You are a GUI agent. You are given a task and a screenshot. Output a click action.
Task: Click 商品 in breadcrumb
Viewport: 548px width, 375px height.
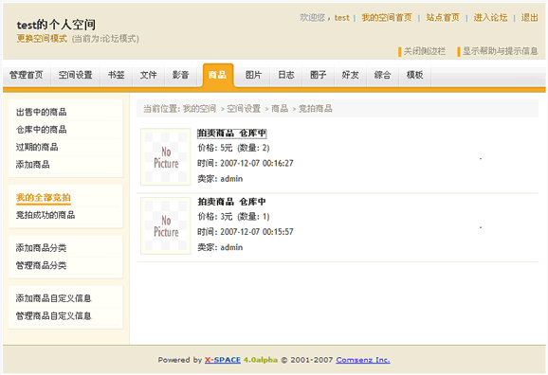pos(280,109)
